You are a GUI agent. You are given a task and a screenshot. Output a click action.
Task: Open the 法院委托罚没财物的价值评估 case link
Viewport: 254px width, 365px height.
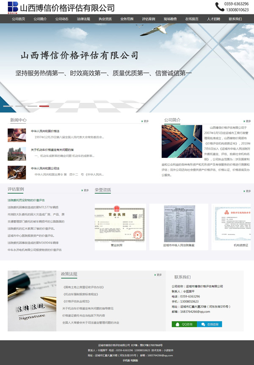(26, 200)
